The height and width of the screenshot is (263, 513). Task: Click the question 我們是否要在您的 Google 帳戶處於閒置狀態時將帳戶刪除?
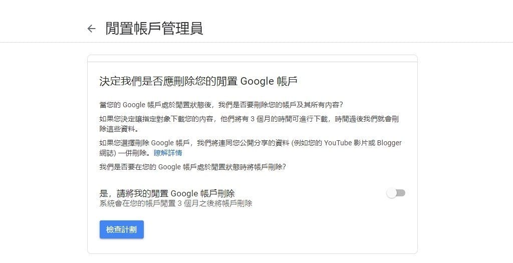pyautogui.click(x=192, y=167)
